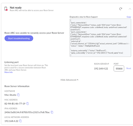Copy the local network address 192.168.4.22
Image resolution: width=133 pixels, height=126 pixels.
pyautogui.click(x=20, y=121)
